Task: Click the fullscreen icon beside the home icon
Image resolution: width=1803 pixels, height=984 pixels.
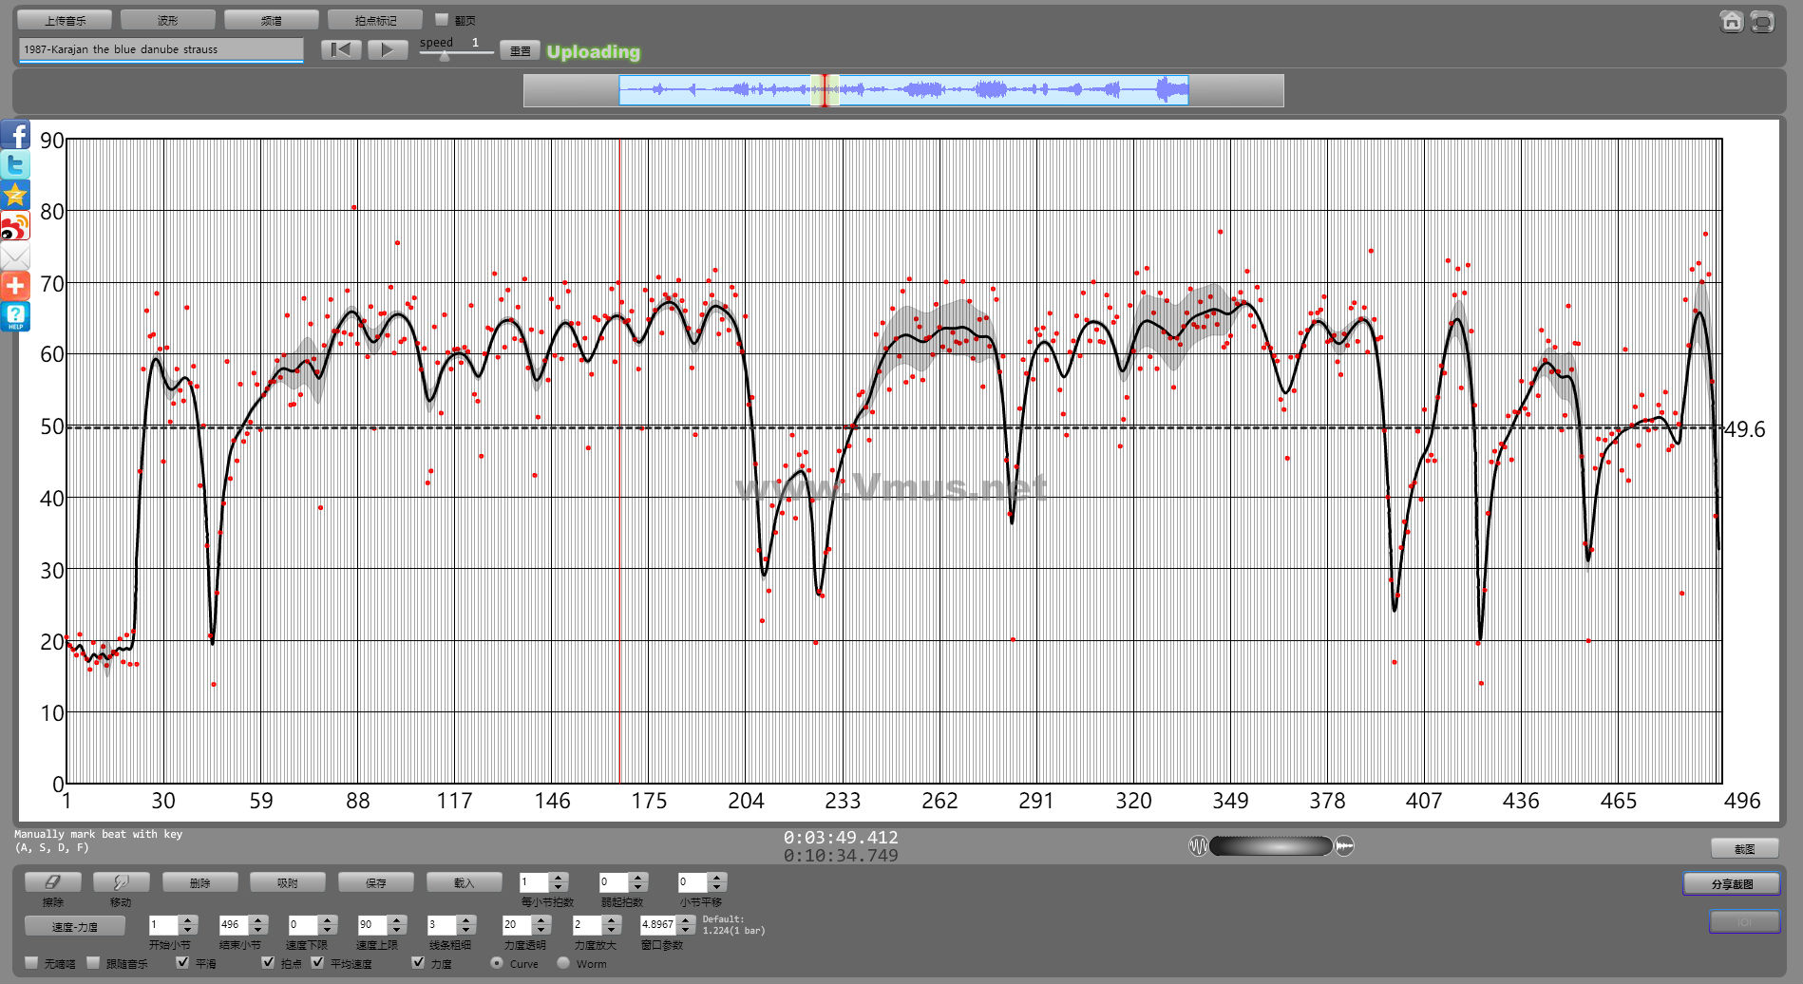Action: (x=1762, y=21)
